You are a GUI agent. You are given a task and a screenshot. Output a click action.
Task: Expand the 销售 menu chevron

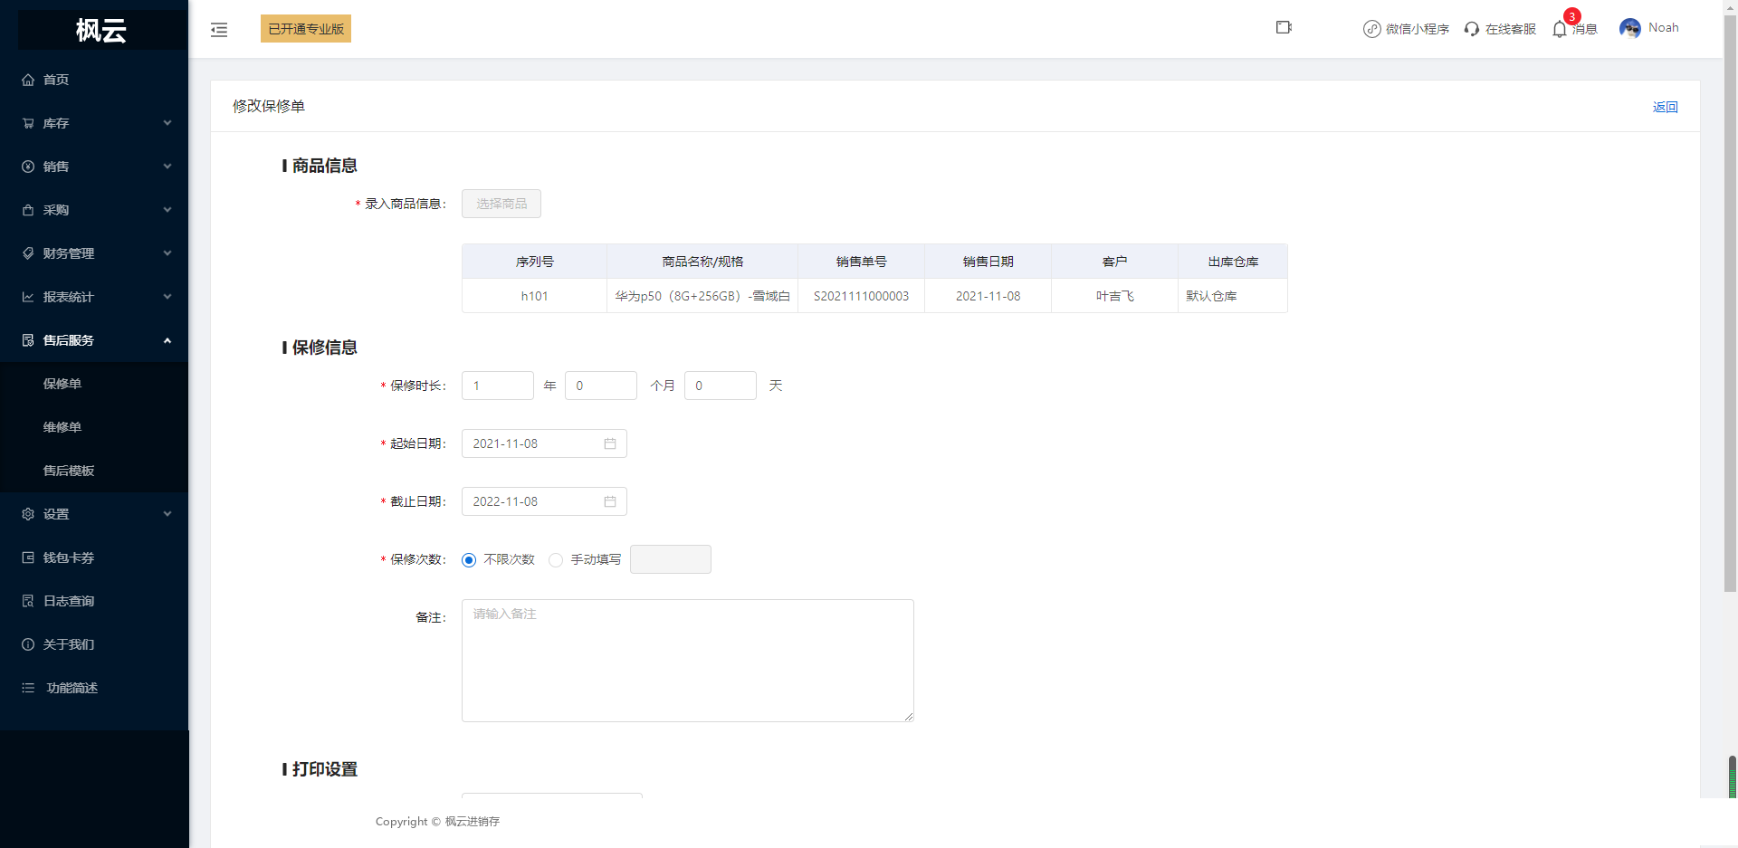tap(167, 167)
